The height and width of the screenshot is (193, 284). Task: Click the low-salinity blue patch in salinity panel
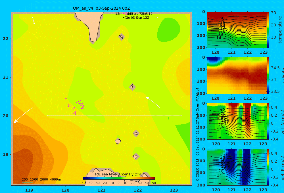pyautogui.click(x=214, y=60)
